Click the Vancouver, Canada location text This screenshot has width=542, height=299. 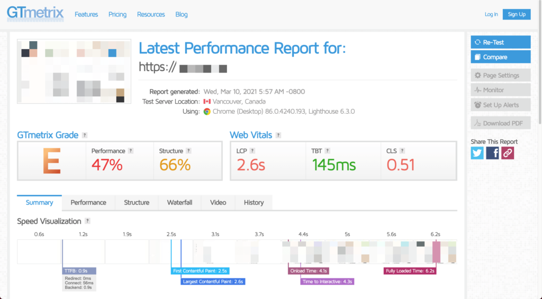click(x=239, y=102)
